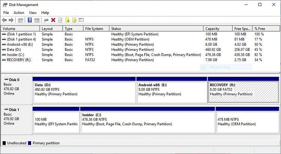Select the Android-x86 (E:) partition block
Screen dimensions: 281x154
[172, 90]
